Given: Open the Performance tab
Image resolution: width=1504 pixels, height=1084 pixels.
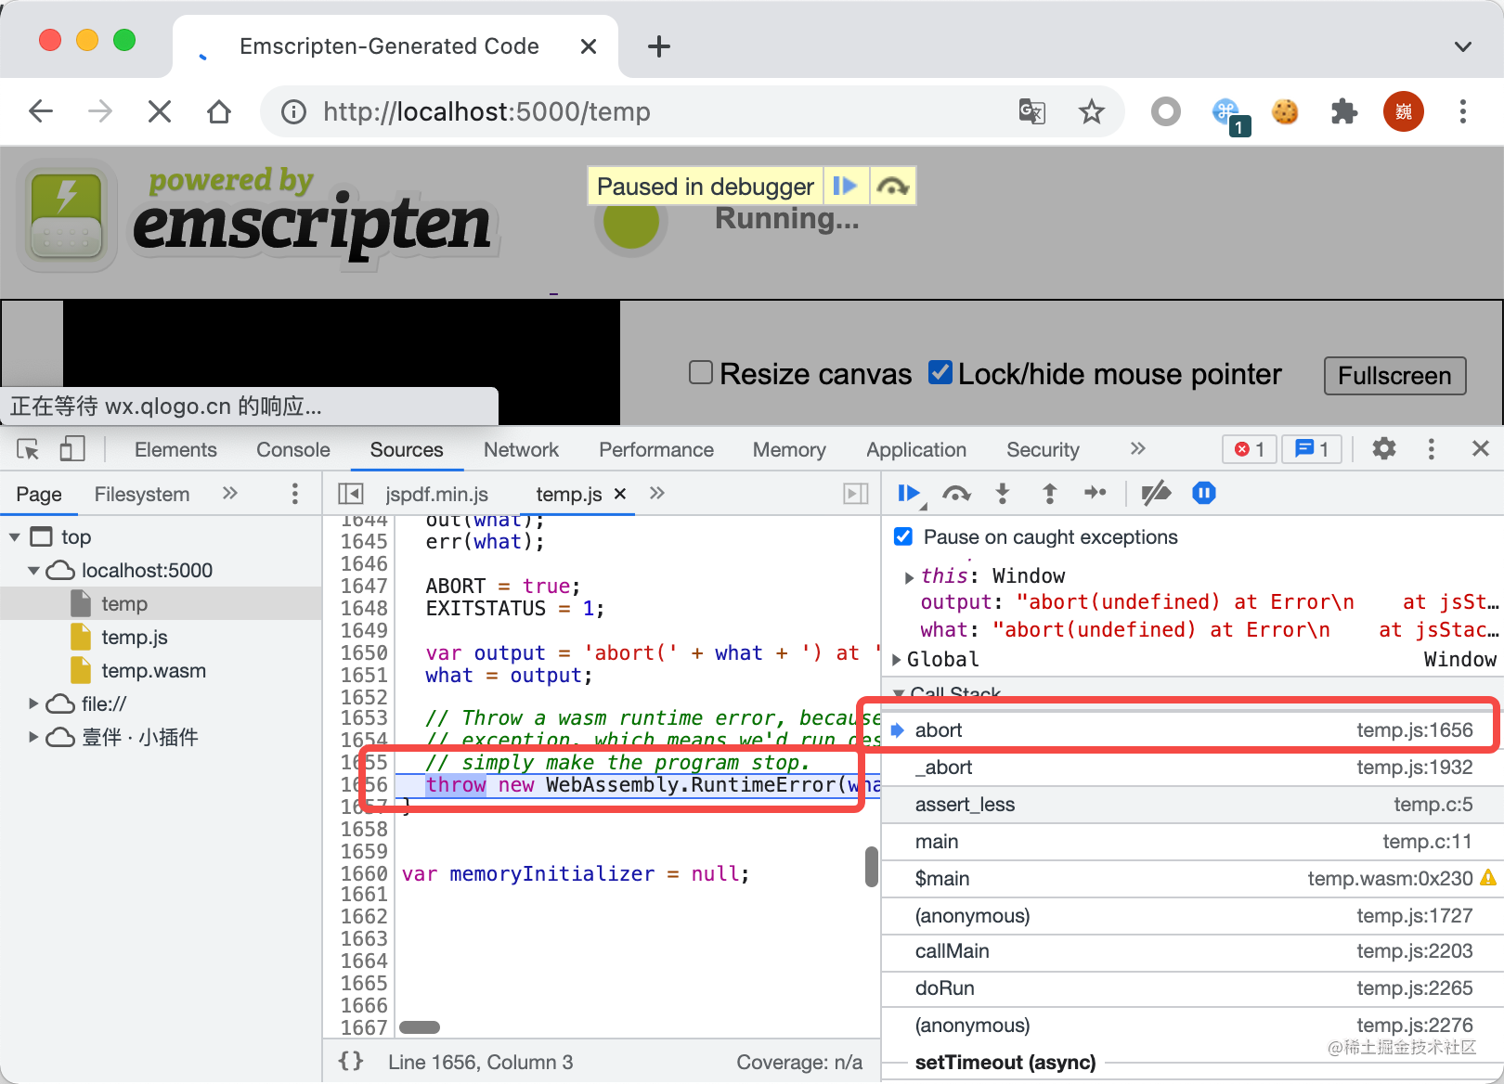Looking at the screenshot, I should point(656,449).
